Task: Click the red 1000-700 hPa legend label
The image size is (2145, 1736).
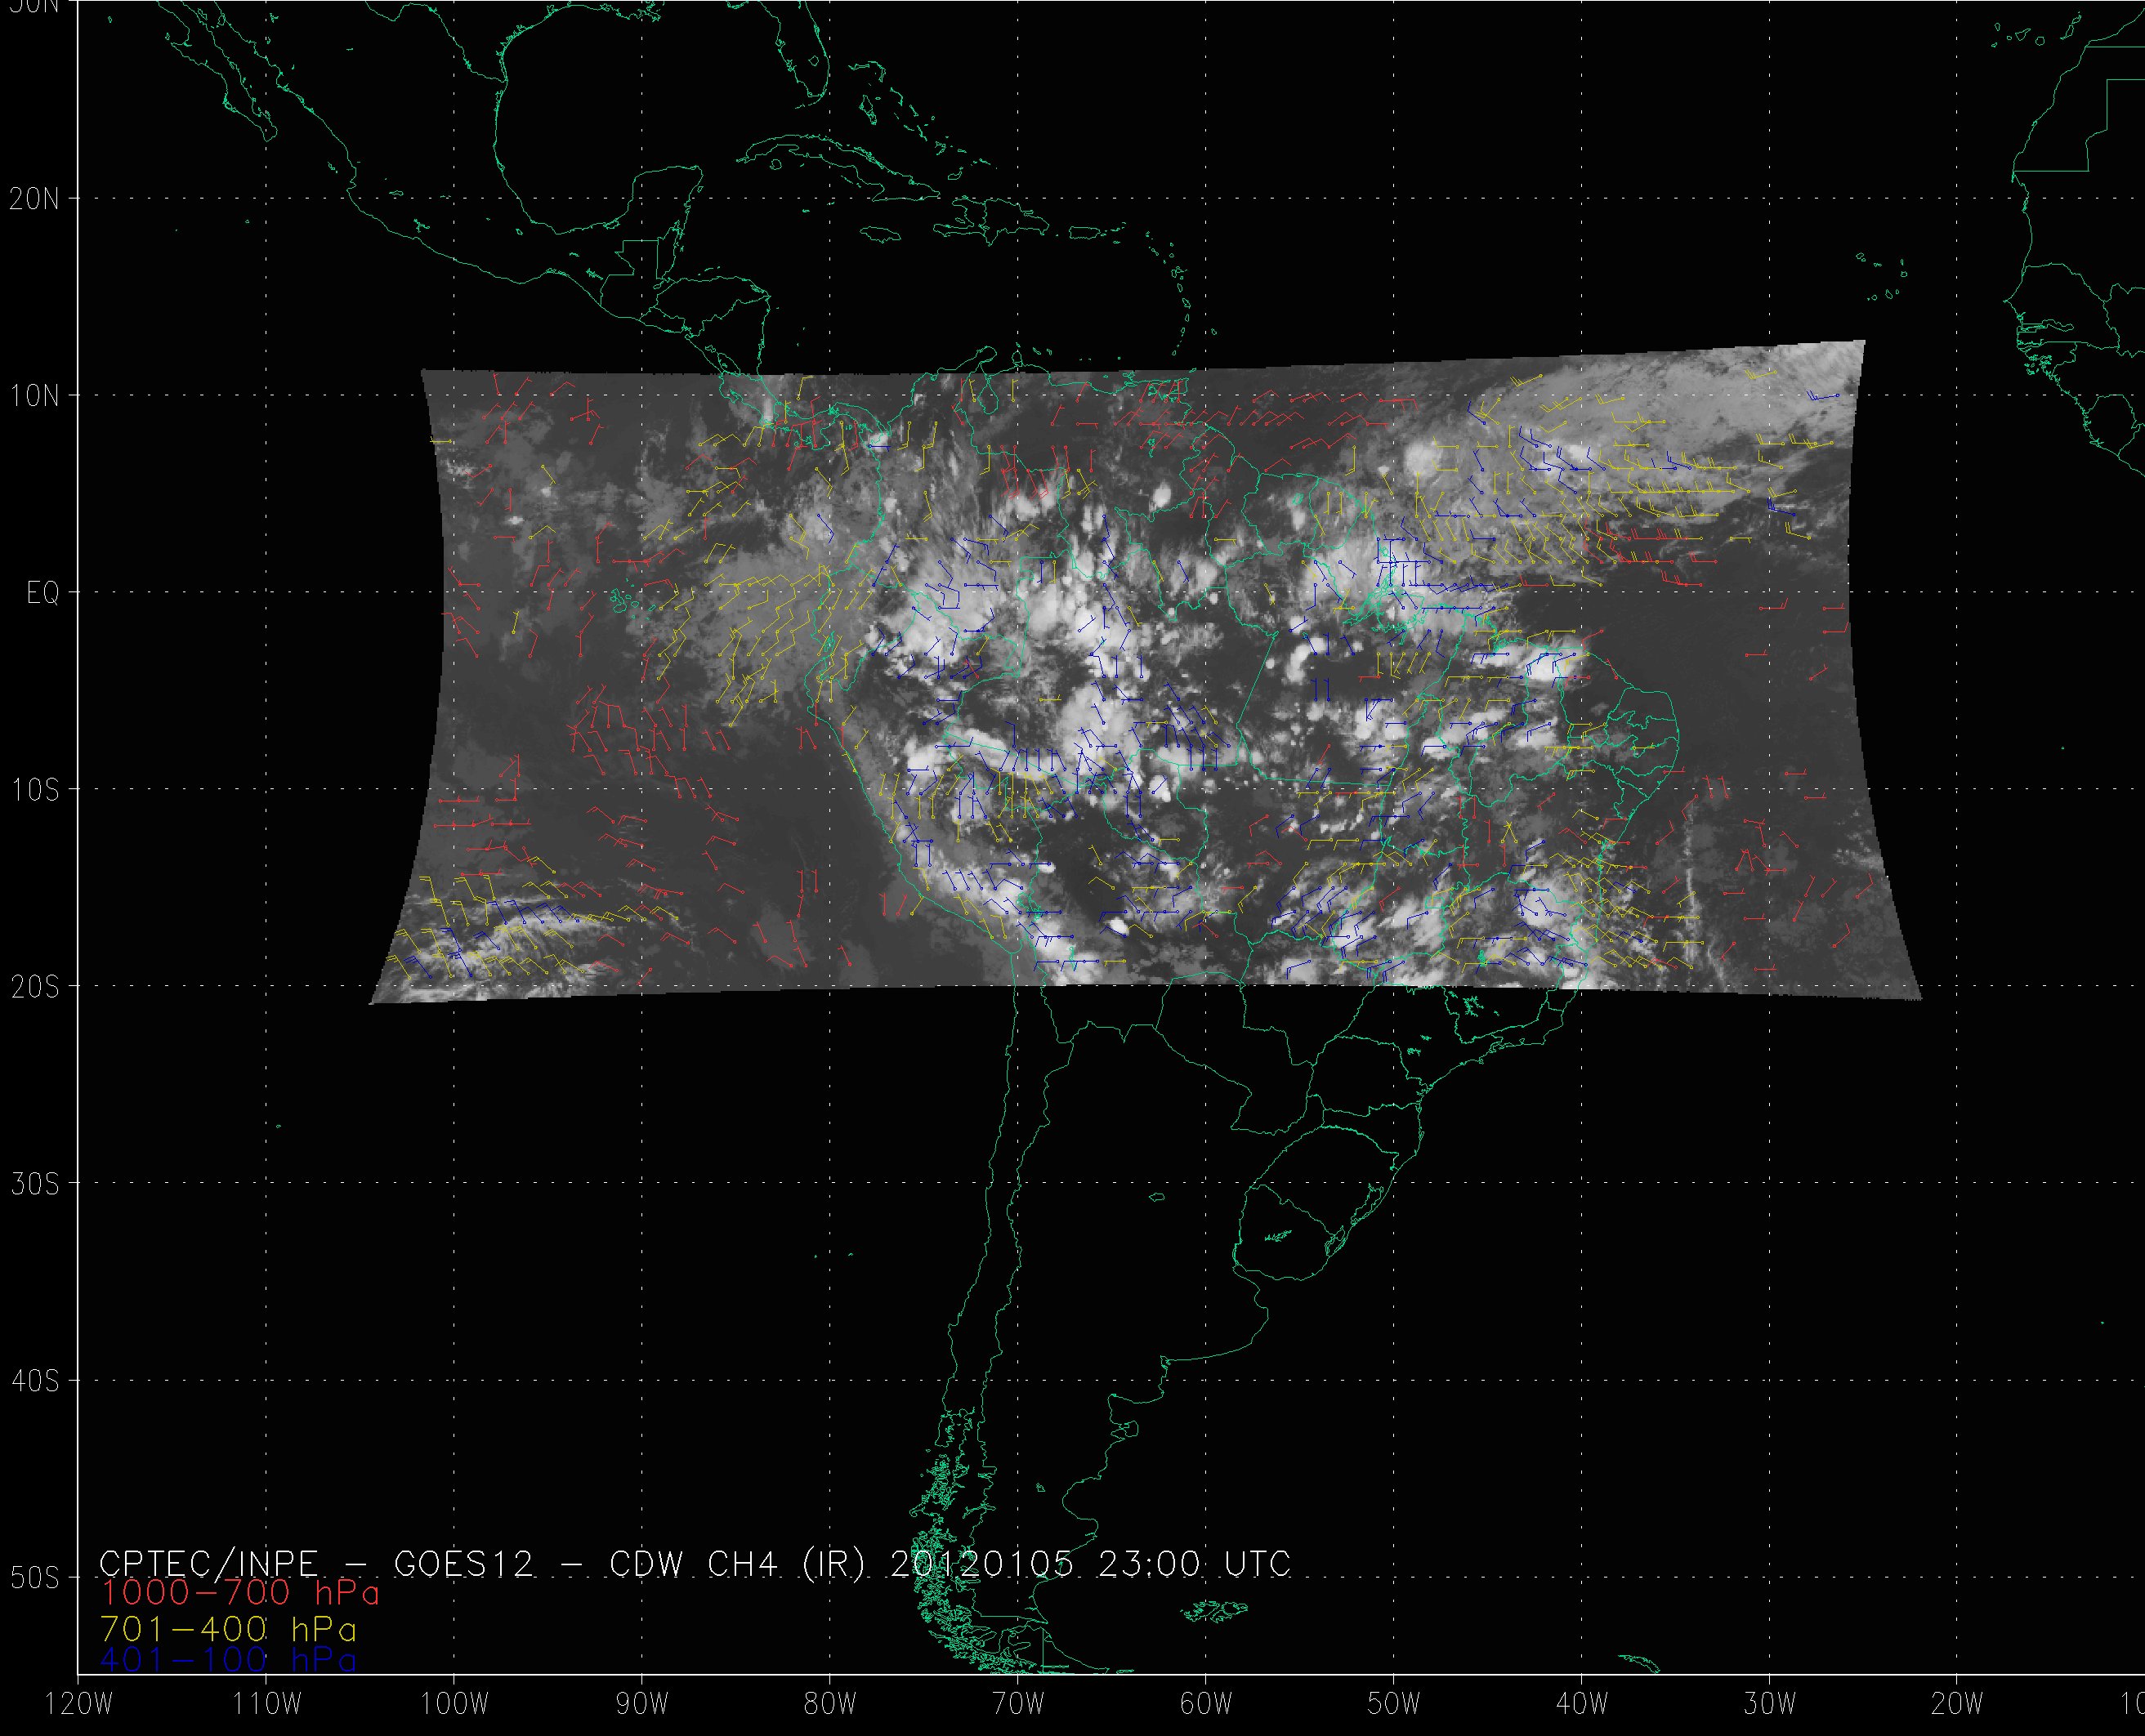Action: coord(240,1592)
